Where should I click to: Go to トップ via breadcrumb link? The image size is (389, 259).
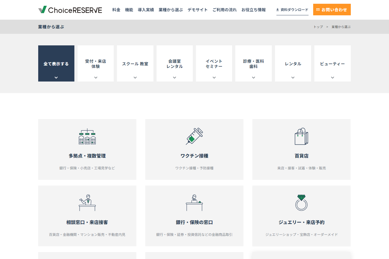click(318, 27)
